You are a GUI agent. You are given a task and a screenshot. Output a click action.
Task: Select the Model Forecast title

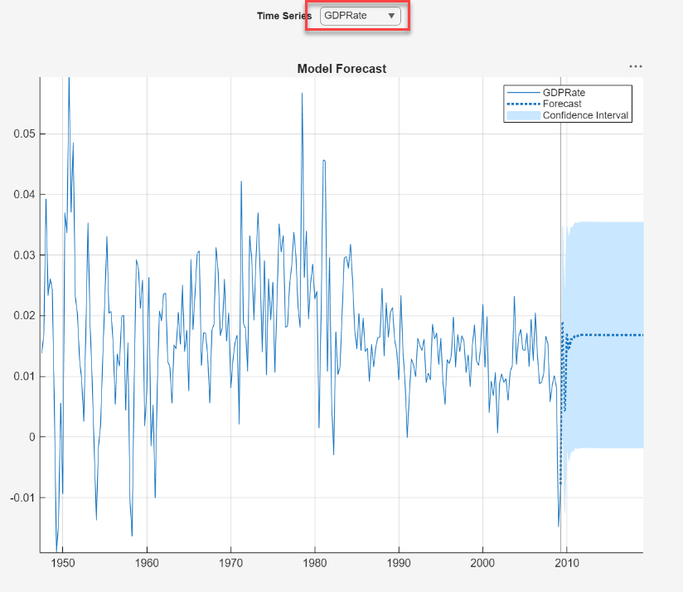tap(341, 69)
